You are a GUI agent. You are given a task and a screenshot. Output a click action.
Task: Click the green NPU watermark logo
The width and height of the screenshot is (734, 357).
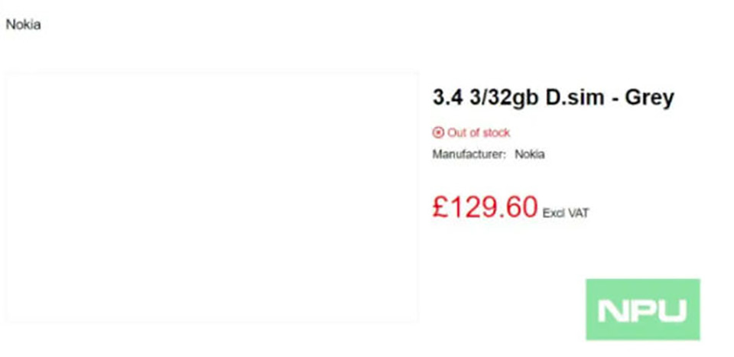coord(643,310)
